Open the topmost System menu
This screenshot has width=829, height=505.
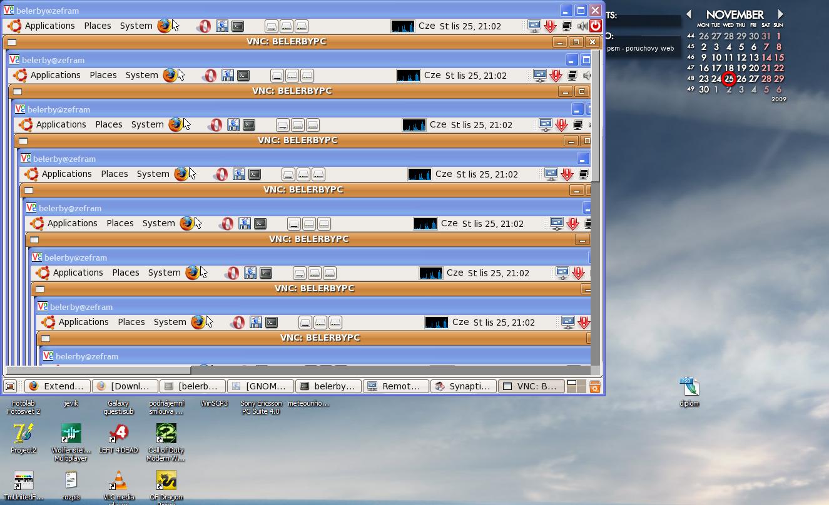pos(136,26)
